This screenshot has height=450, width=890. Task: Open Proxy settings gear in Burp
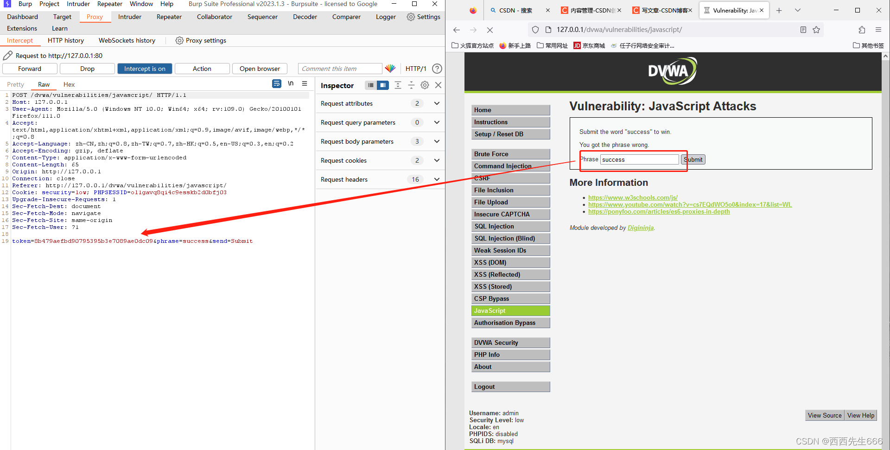pos(179,40)
